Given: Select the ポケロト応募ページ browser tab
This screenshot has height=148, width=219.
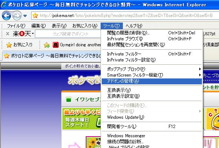Looking at the screenshot, I should tap(52, 56).
